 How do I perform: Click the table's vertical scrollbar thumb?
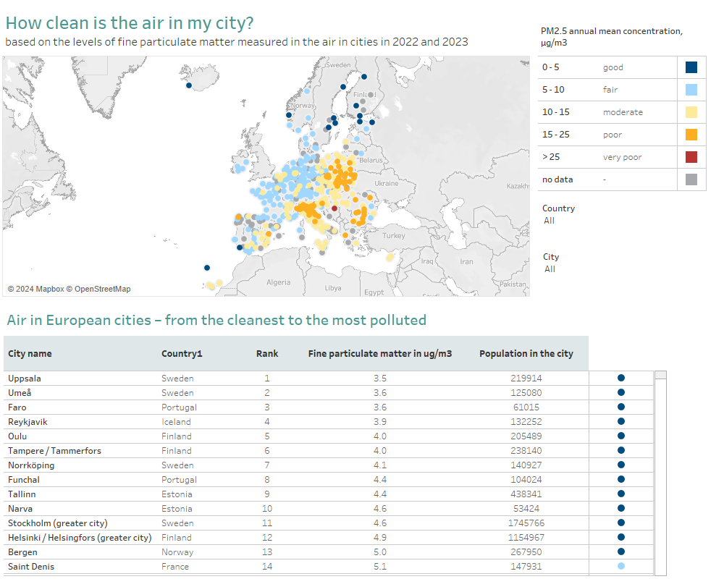(x=660, y=375)
